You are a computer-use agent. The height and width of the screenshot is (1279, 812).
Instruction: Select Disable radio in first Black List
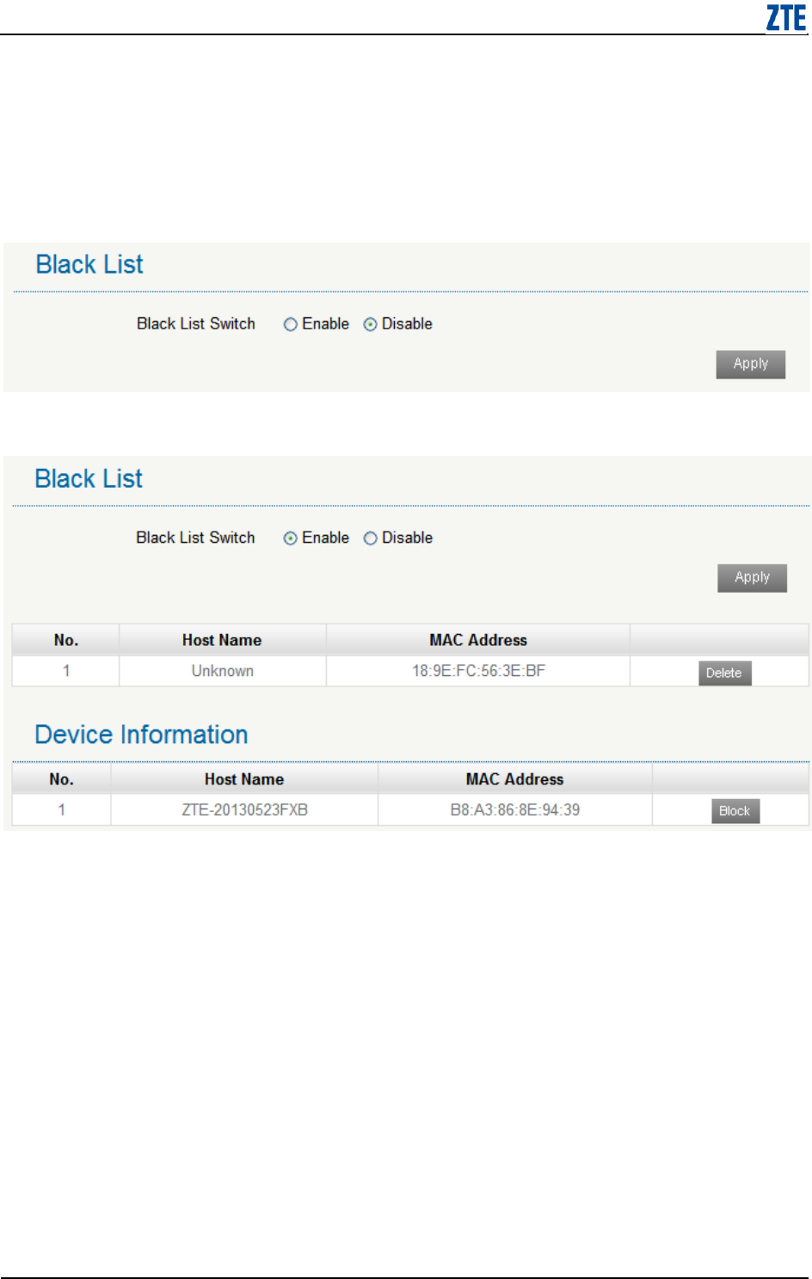click(x=370, y=324)
